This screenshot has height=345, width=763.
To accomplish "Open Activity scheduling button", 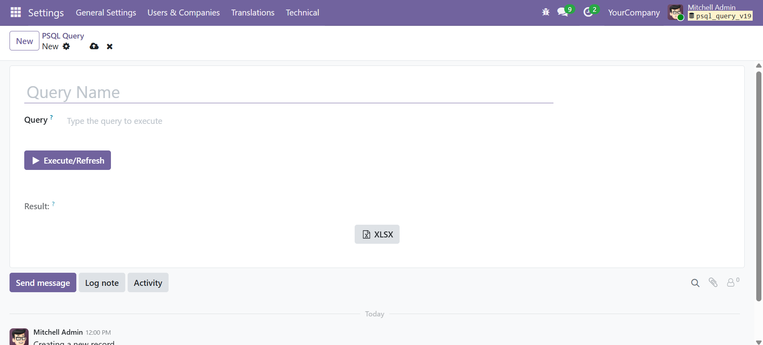I will tap(148, 283).
